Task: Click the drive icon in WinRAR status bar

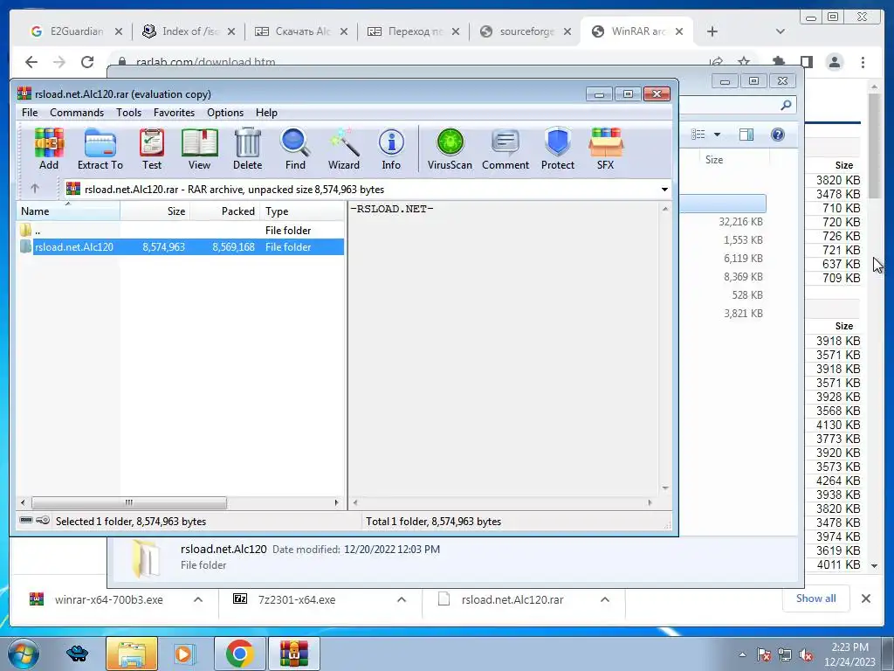Action: [x=26, y=521]
